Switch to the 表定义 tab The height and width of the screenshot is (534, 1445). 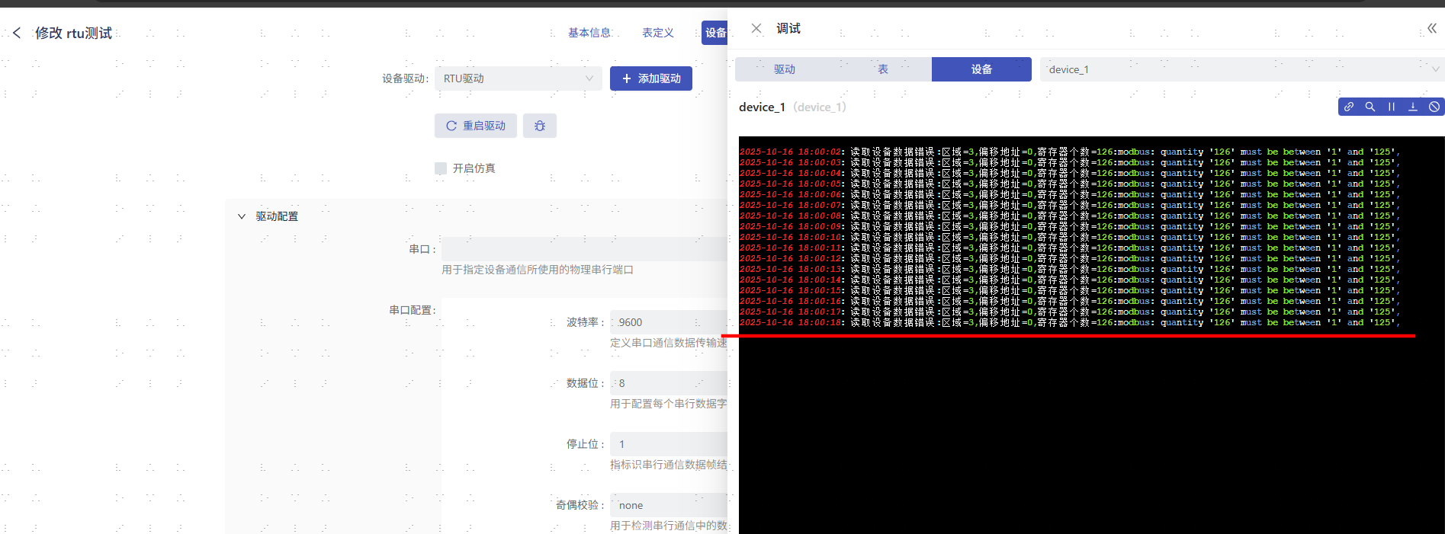[657, 33]
